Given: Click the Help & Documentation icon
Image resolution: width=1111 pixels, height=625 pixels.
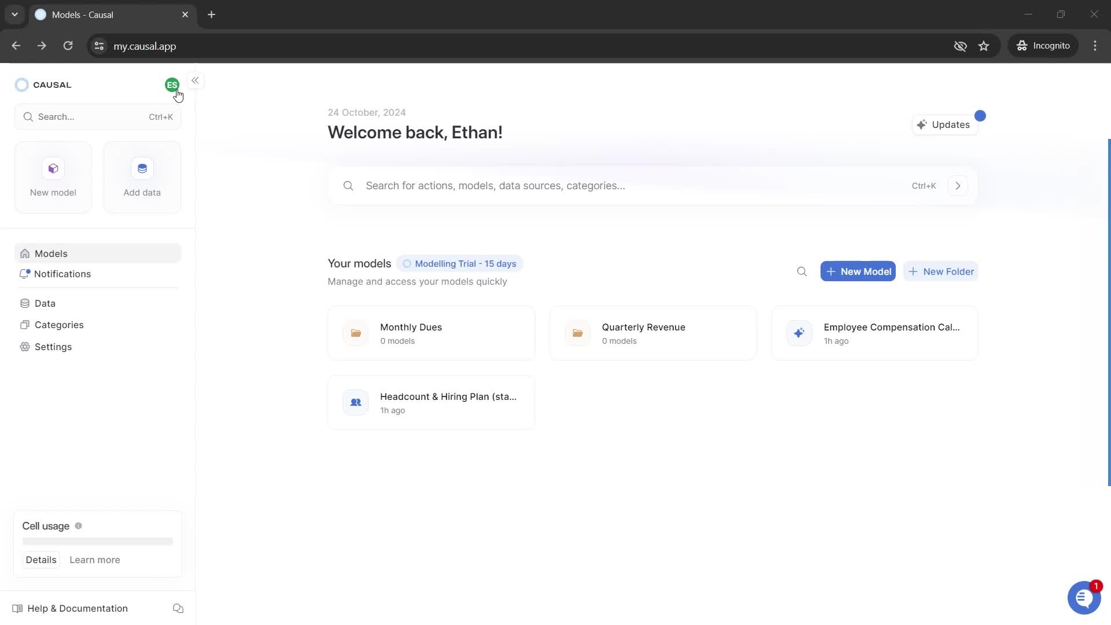Looking at the screenshot, I should (x=17, y=608).
